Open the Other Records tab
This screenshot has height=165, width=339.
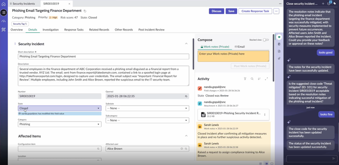(124, 30)
